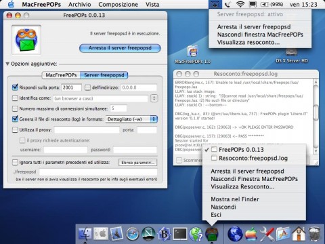Click the MacFreePOPs icon in the Dock
The width and height of the screenshot is (325, 244).
[x=211, y=234]
